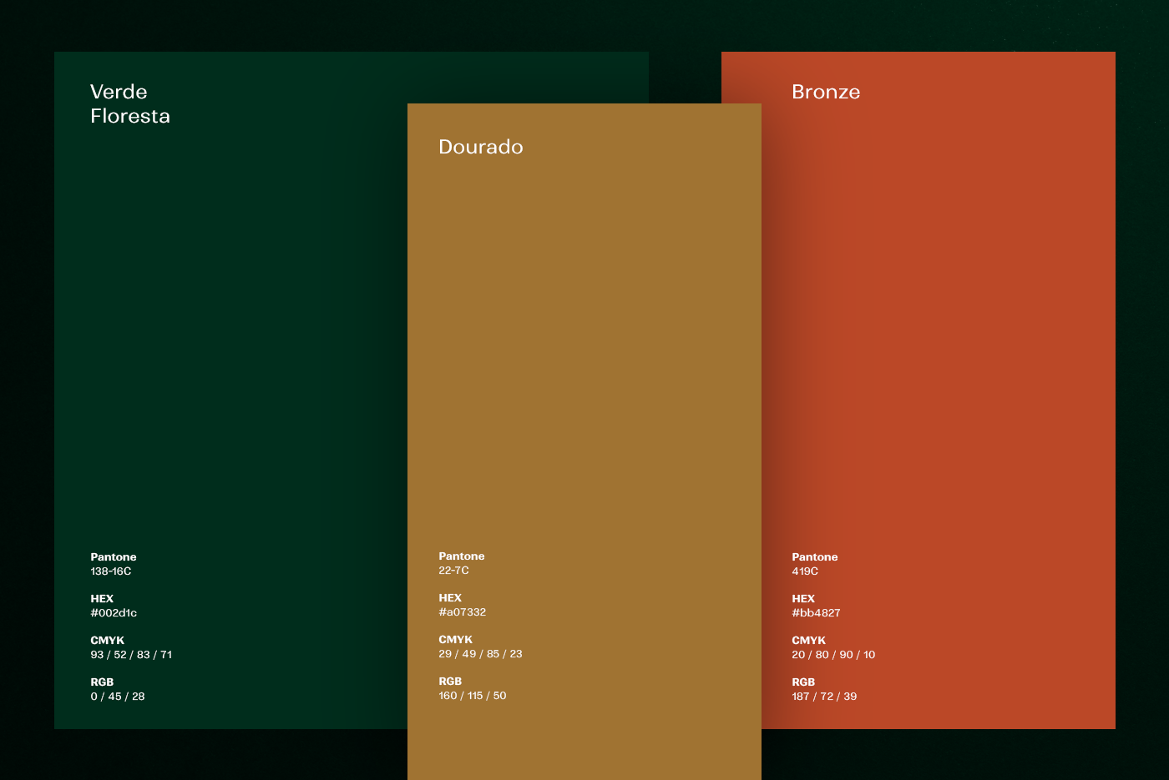Click Pantone value 419C

805,571
